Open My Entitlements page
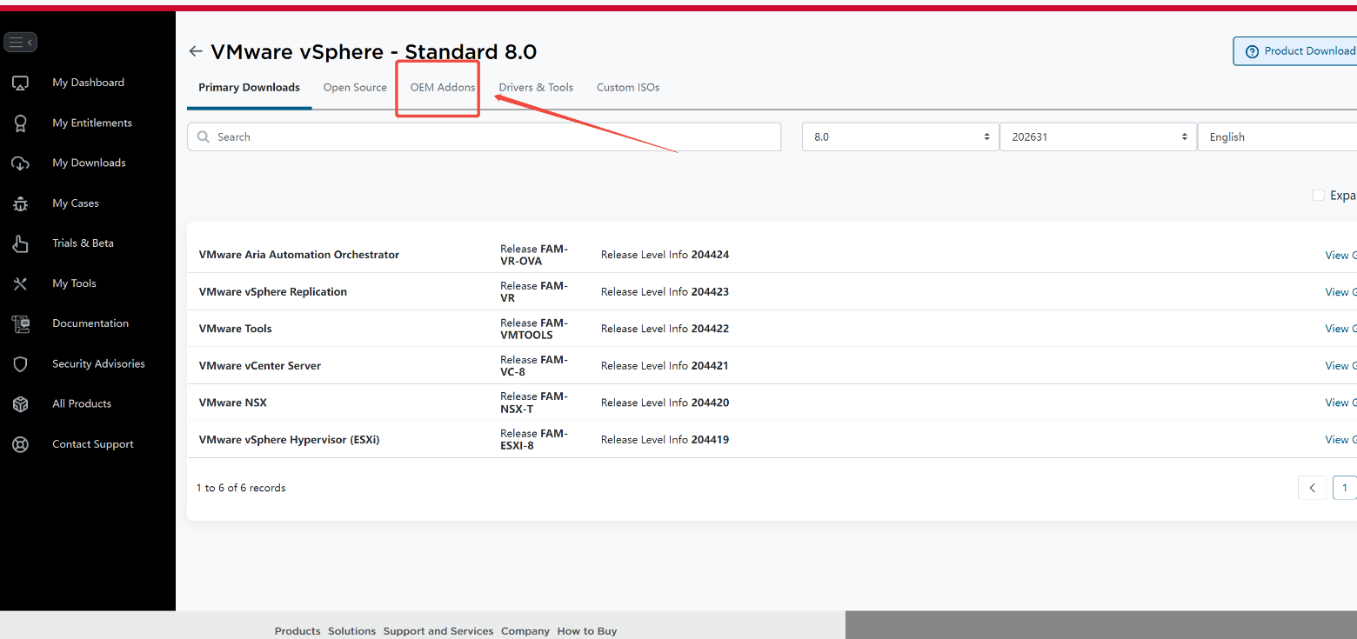Screen dimensions: 1357x639 (x=92, y=123)
